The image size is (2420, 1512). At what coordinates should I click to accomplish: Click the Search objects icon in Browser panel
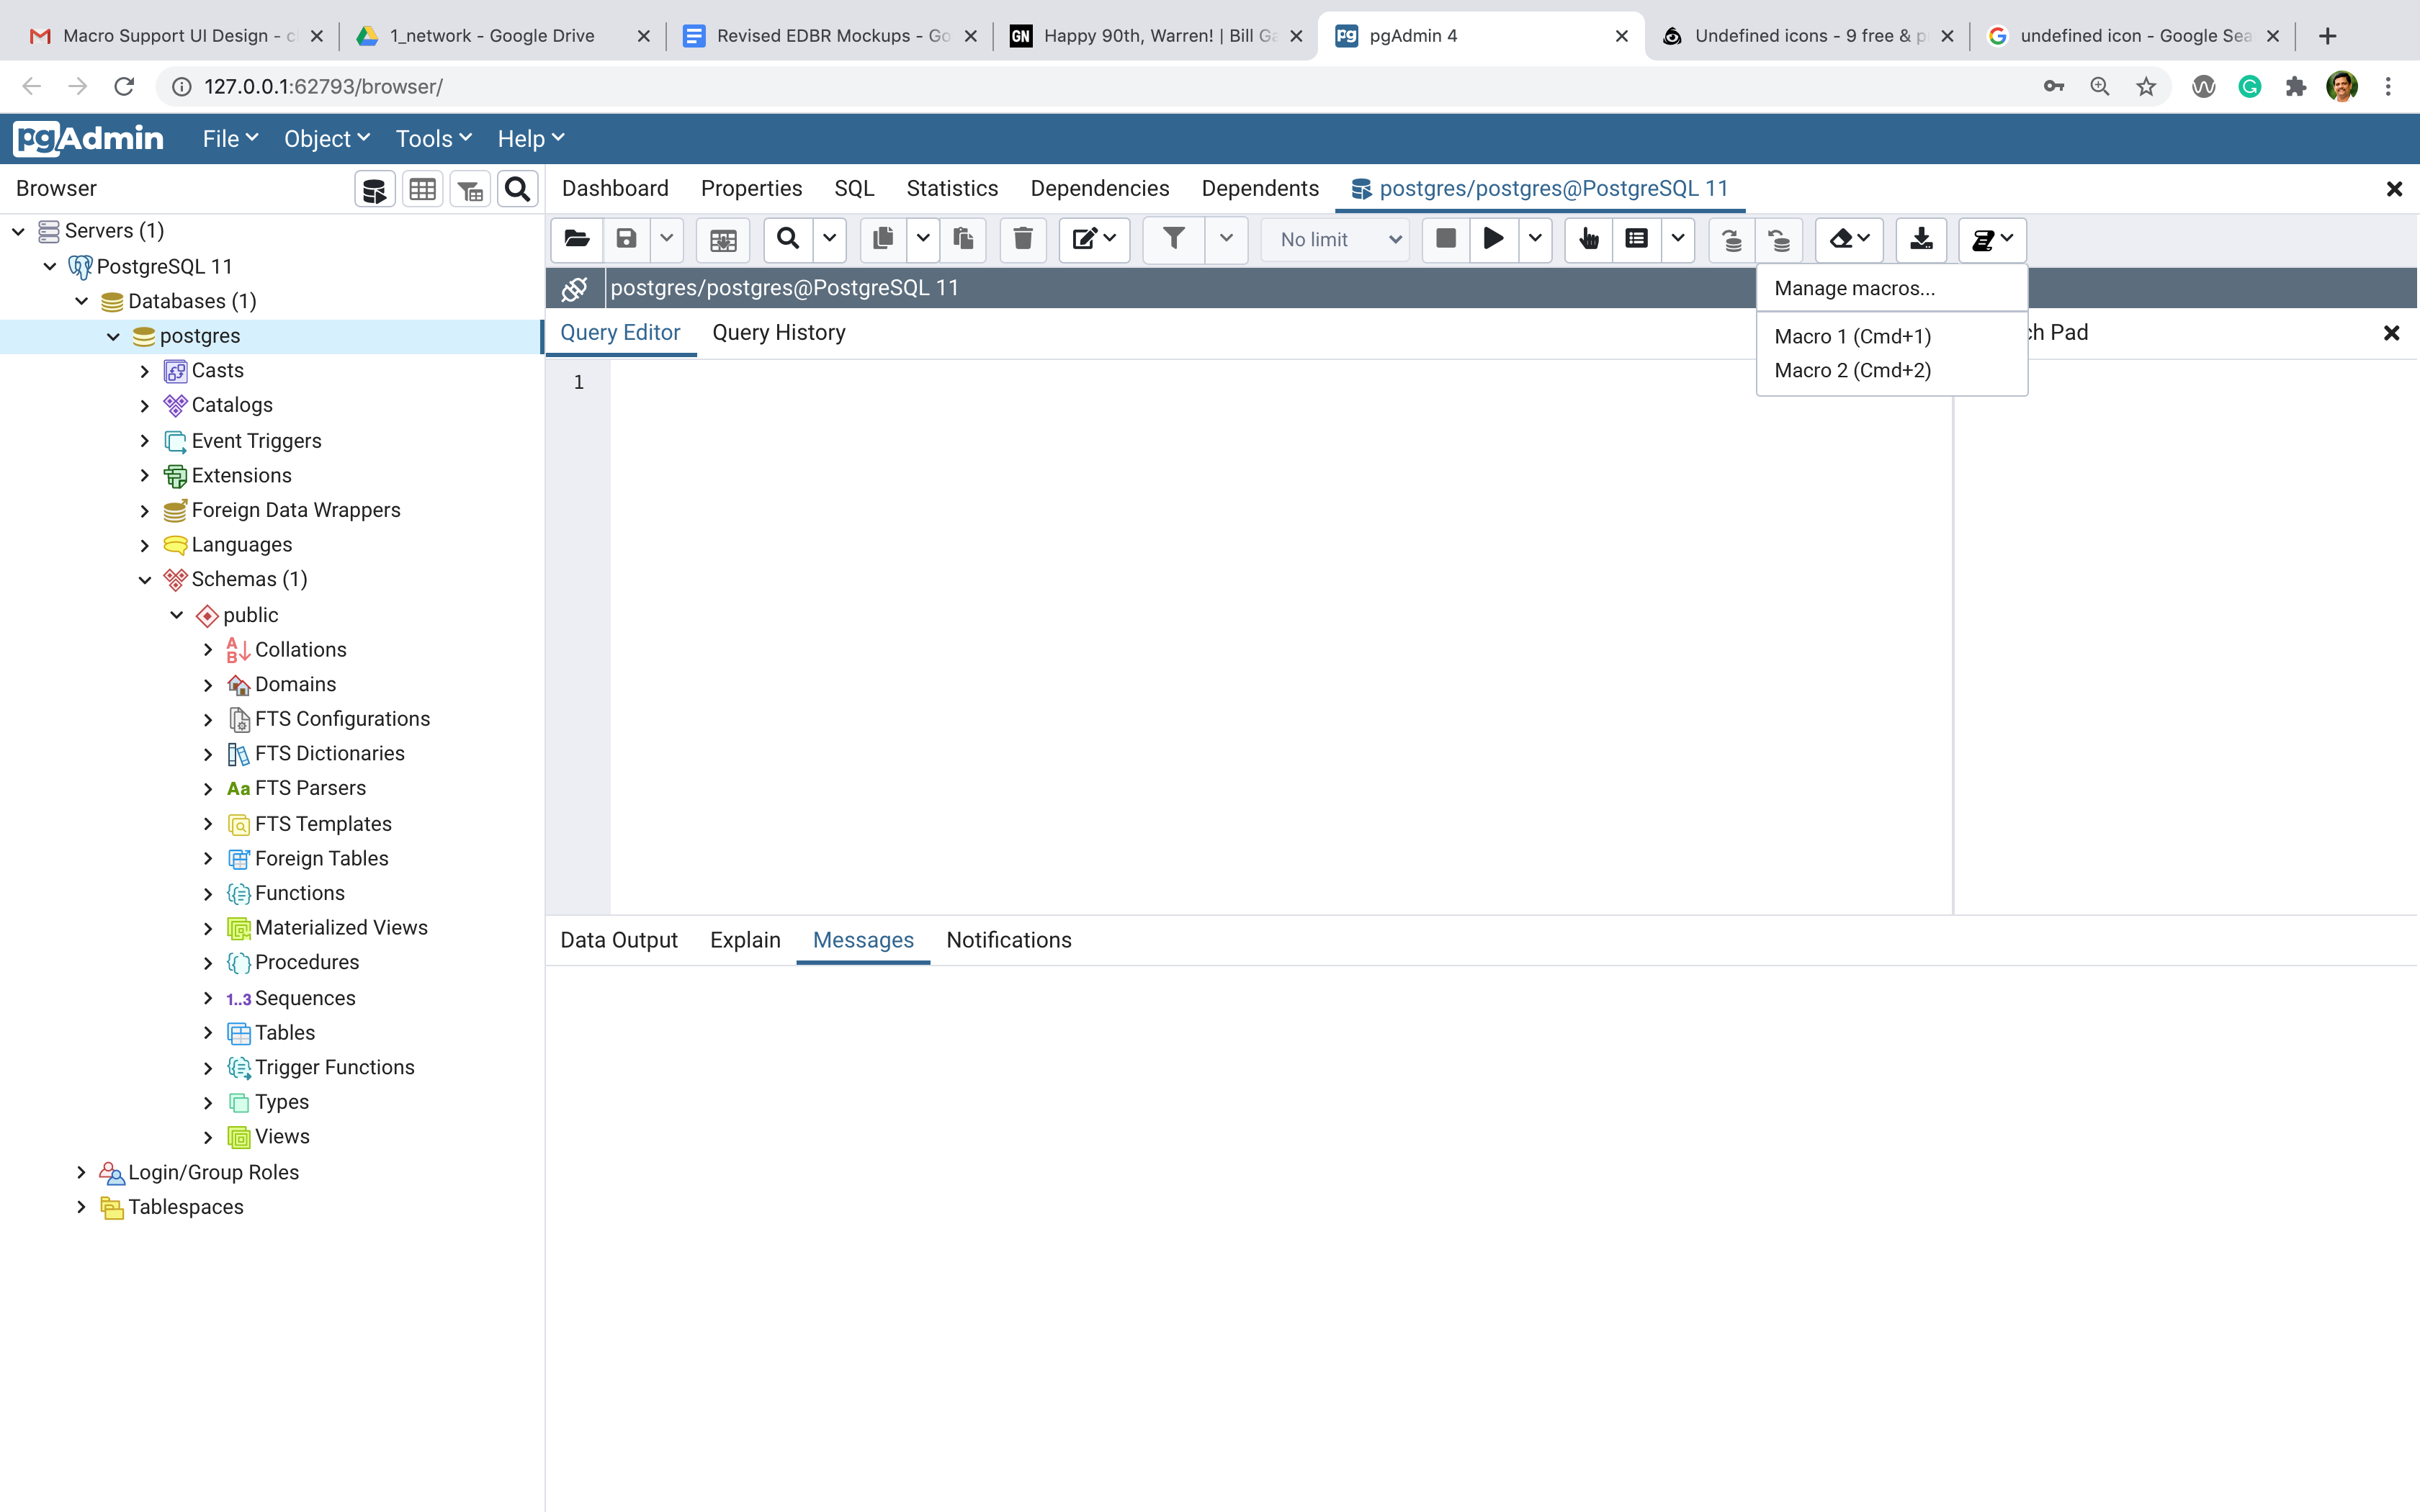point(517,189)
